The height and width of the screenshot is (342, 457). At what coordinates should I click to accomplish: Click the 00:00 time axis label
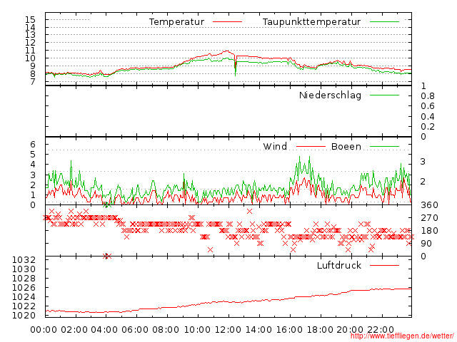click(x=44, y=330)
